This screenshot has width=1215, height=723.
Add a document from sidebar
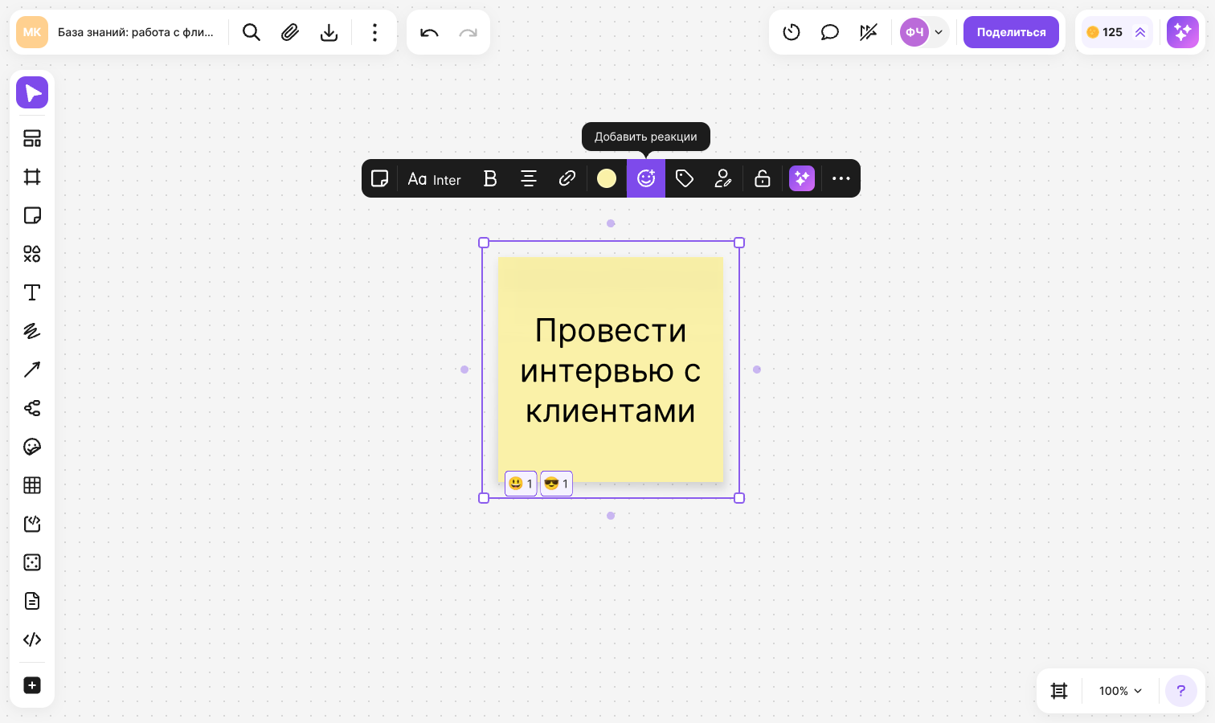(x=32, y=601)
